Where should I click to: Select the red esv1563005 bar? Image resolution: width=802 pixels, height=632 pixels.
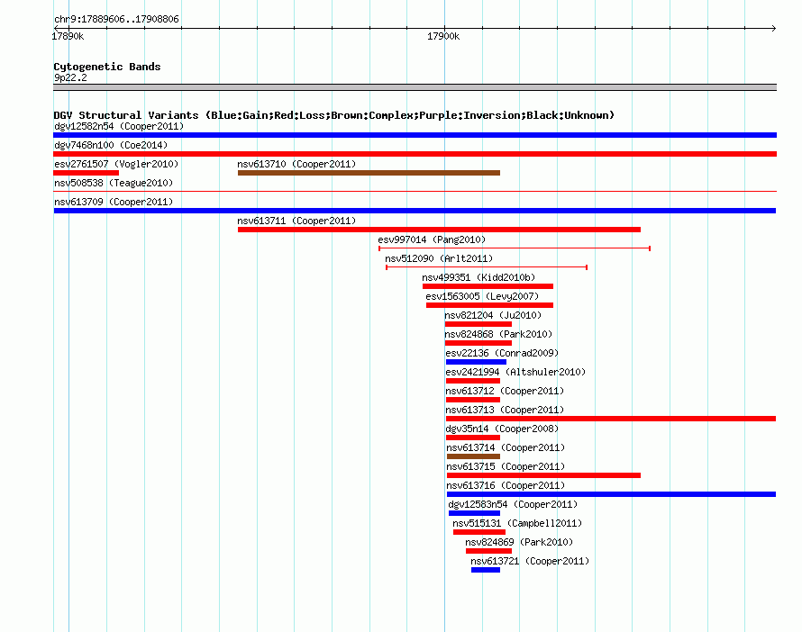pos(489,305)
